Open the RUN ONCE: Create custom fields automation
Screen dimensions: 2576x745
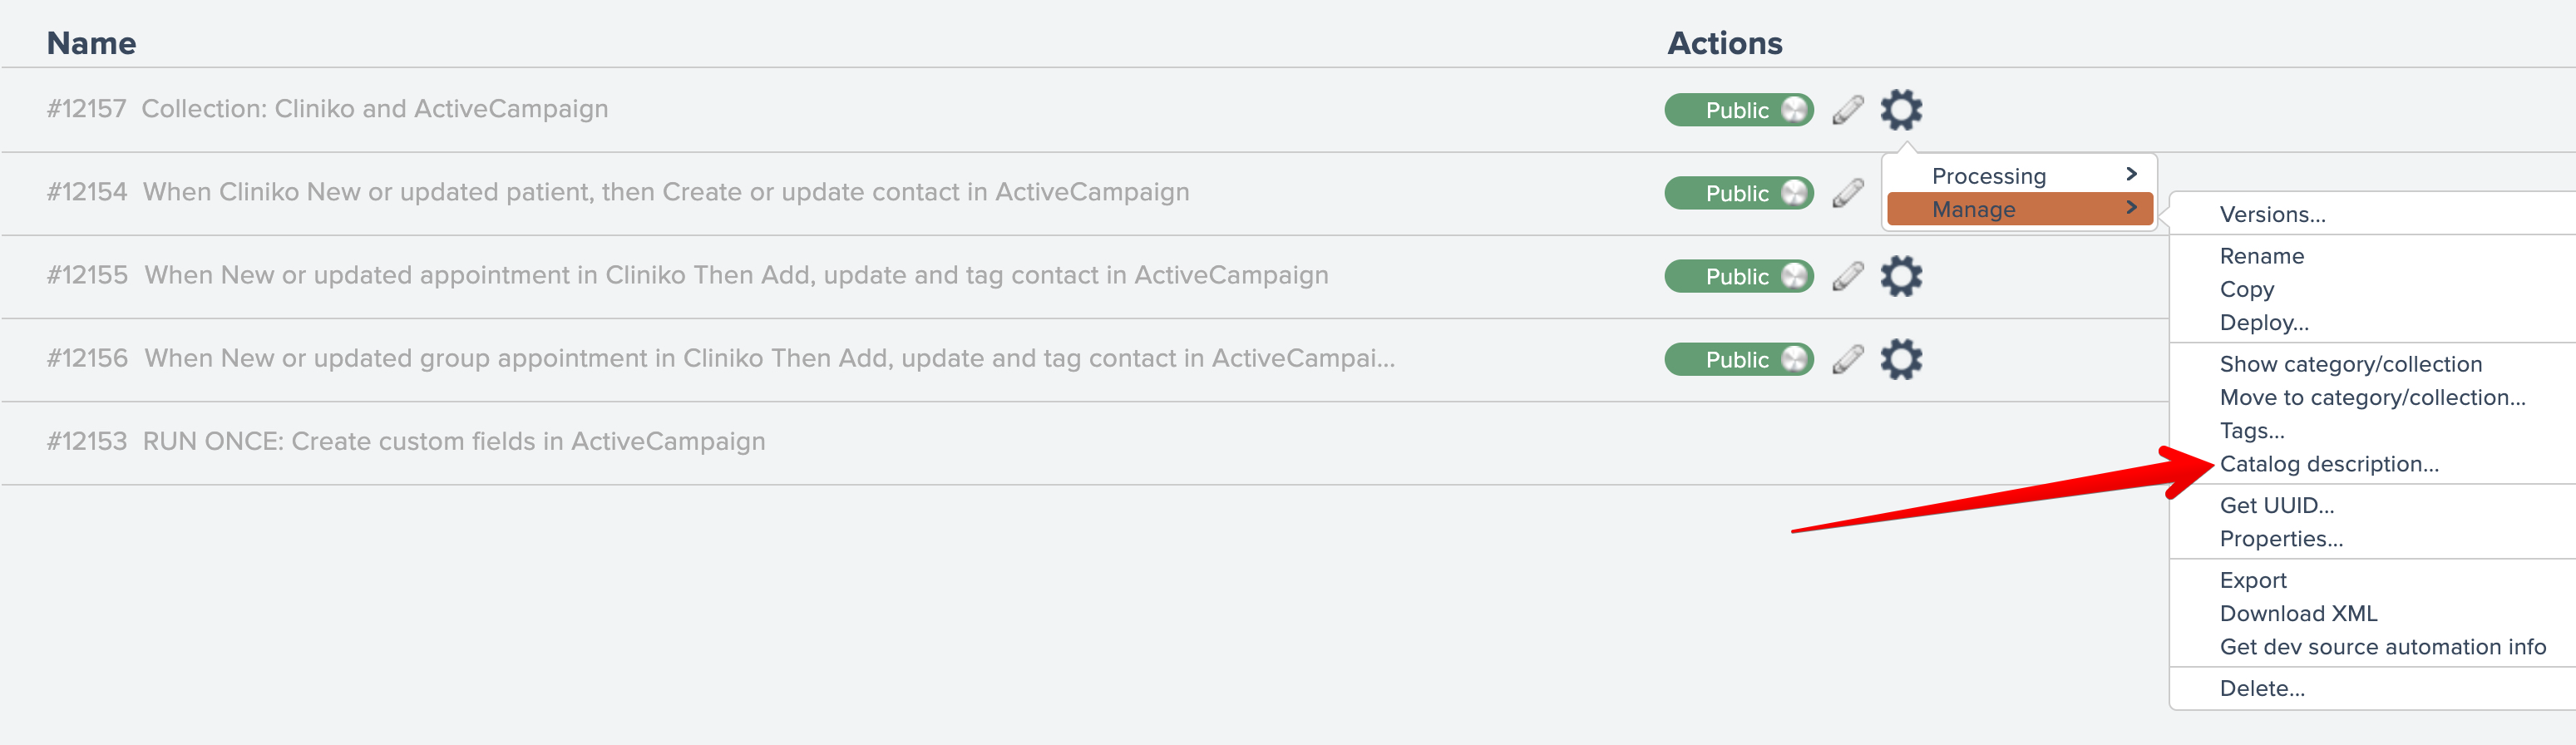point(453,442)
